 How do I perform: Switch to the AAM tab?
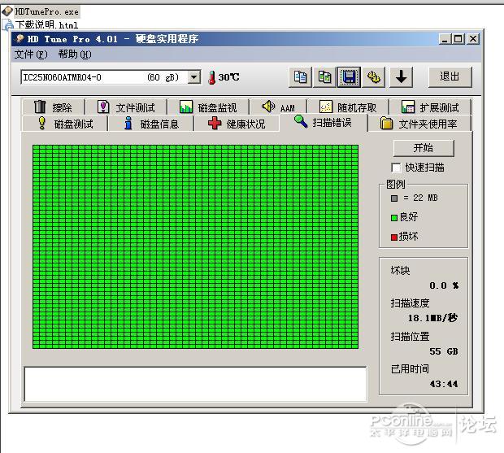pos(278,107)
